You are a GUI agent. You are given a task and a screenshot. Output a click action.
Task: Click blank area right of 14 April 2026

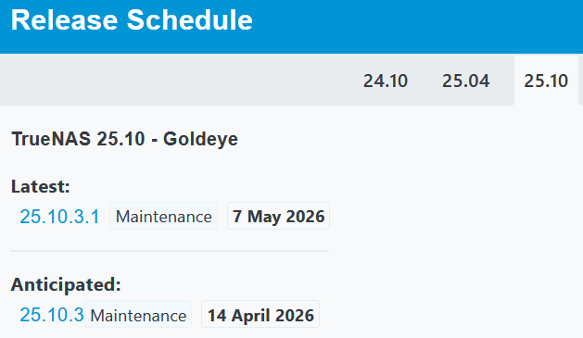450,315
